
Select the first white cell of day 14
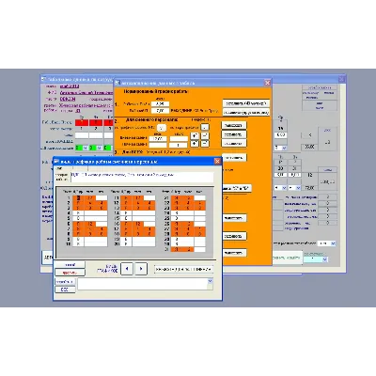(126, 212)
